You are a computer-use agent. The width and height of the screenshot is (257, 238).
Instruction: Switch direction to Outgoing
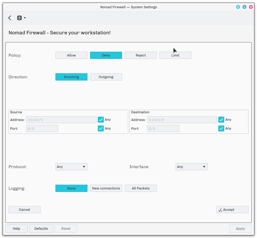[106, 77]
